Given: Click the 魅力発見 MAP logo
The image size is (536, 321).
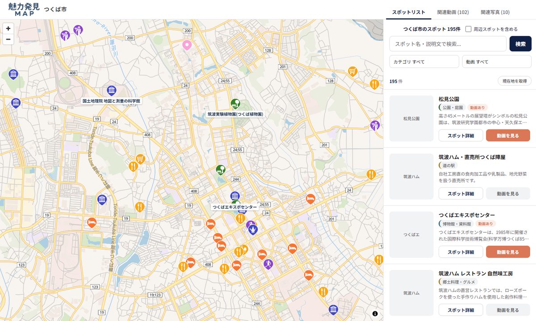Looking at the screenshot, I should click(24, 9).
